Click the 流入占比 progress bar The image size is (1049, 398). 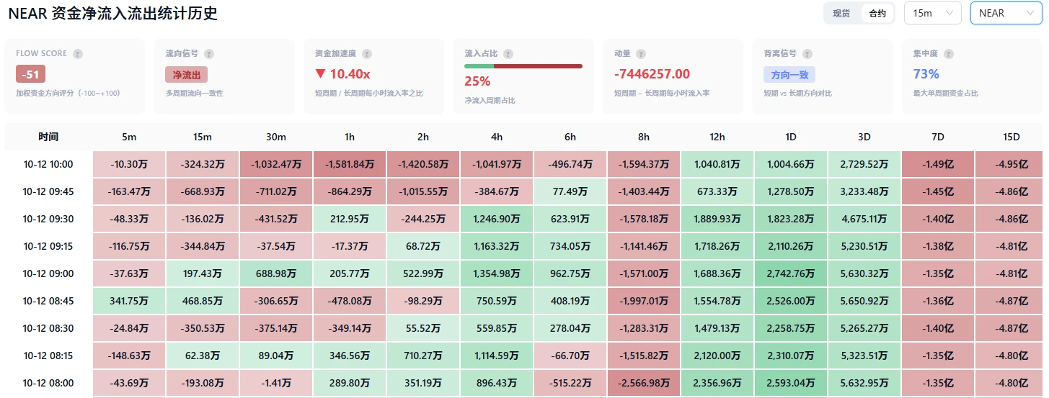coord(523,66)
